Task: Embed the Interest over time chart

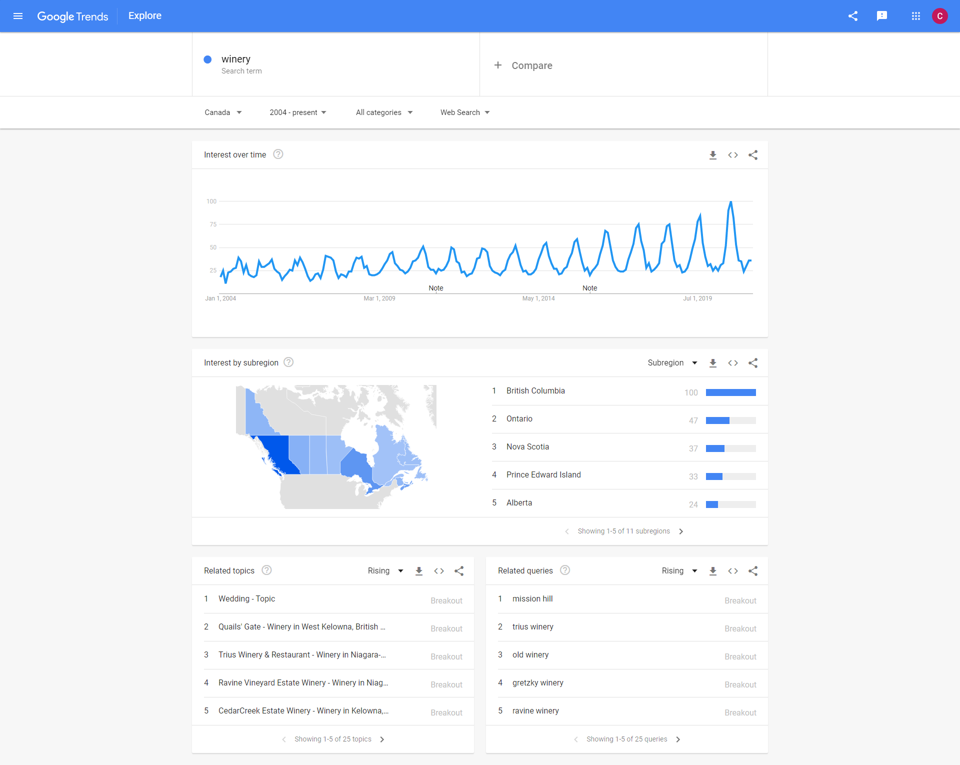Action: 733,155
